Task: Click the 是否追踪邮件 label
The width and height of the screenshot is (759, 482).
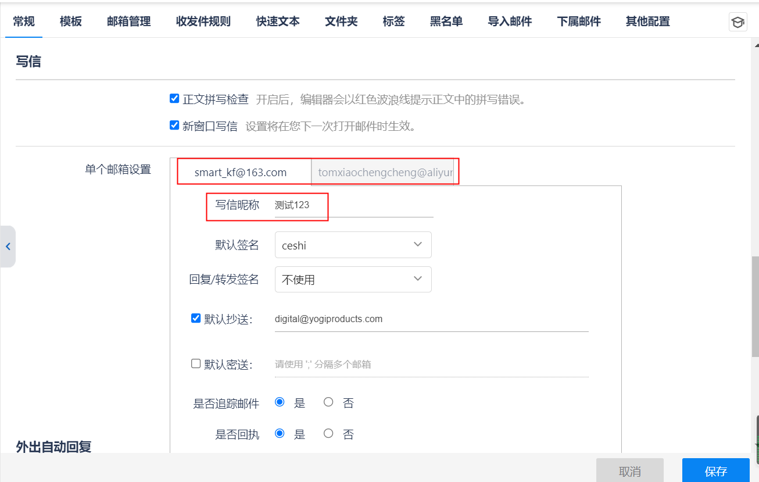Action: click(226, 403)
